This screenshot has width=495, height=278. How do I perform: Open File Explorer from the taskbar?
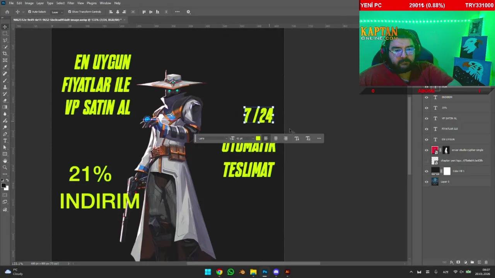coord(253,272)
